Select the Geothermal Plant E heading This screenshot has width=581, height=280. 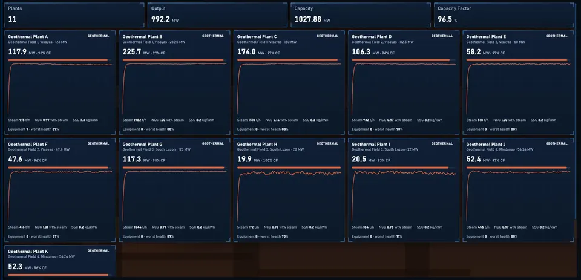click(x=486, y=37)
